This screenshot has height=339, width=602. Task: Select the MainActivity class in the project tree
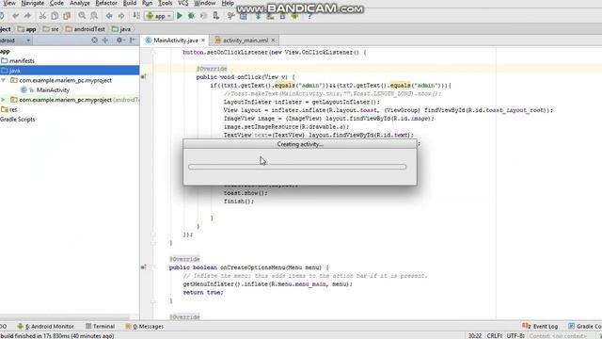(45, 90)
